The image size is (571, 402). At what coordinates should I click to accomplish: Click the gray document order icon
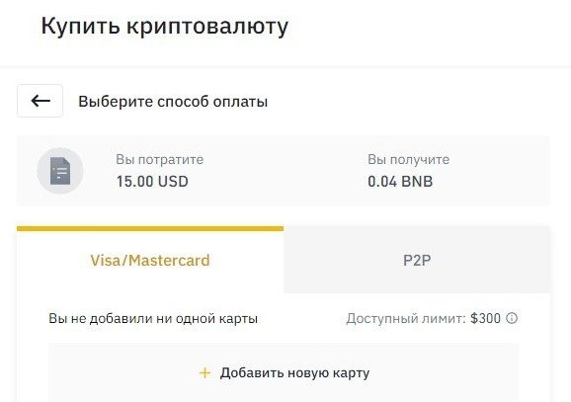click(x=60, y=171)
